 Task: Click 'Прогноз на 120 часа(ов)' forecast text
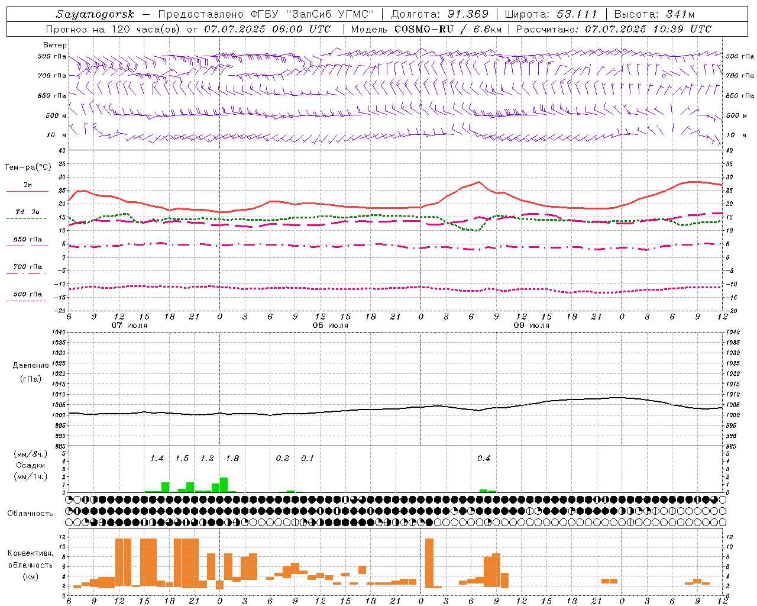[x=114, y=29]
